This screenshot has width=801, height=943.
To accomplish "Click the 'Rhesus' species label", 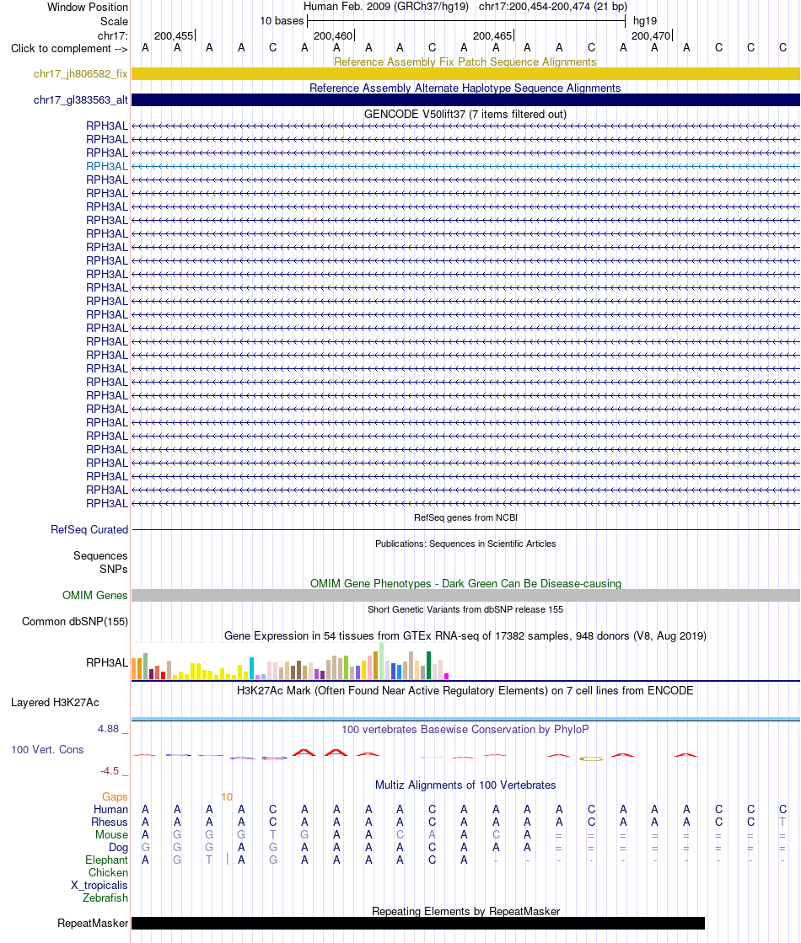I will (x=110, y=822).
